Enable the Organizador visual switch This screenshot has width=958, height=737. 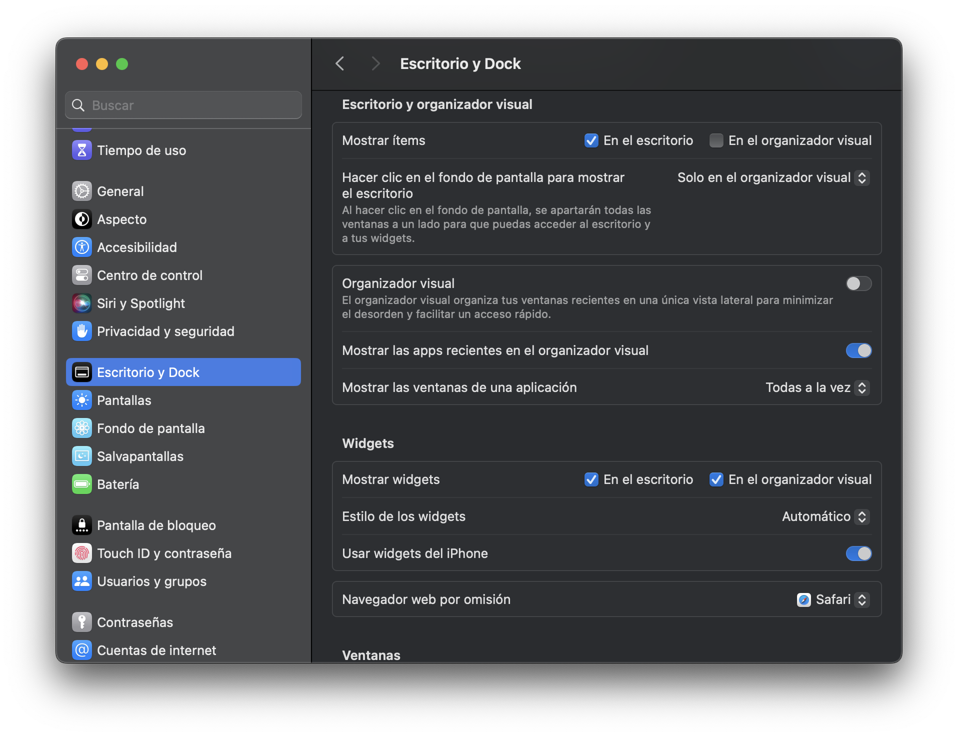pyautogui.click(x=858, y=284)
